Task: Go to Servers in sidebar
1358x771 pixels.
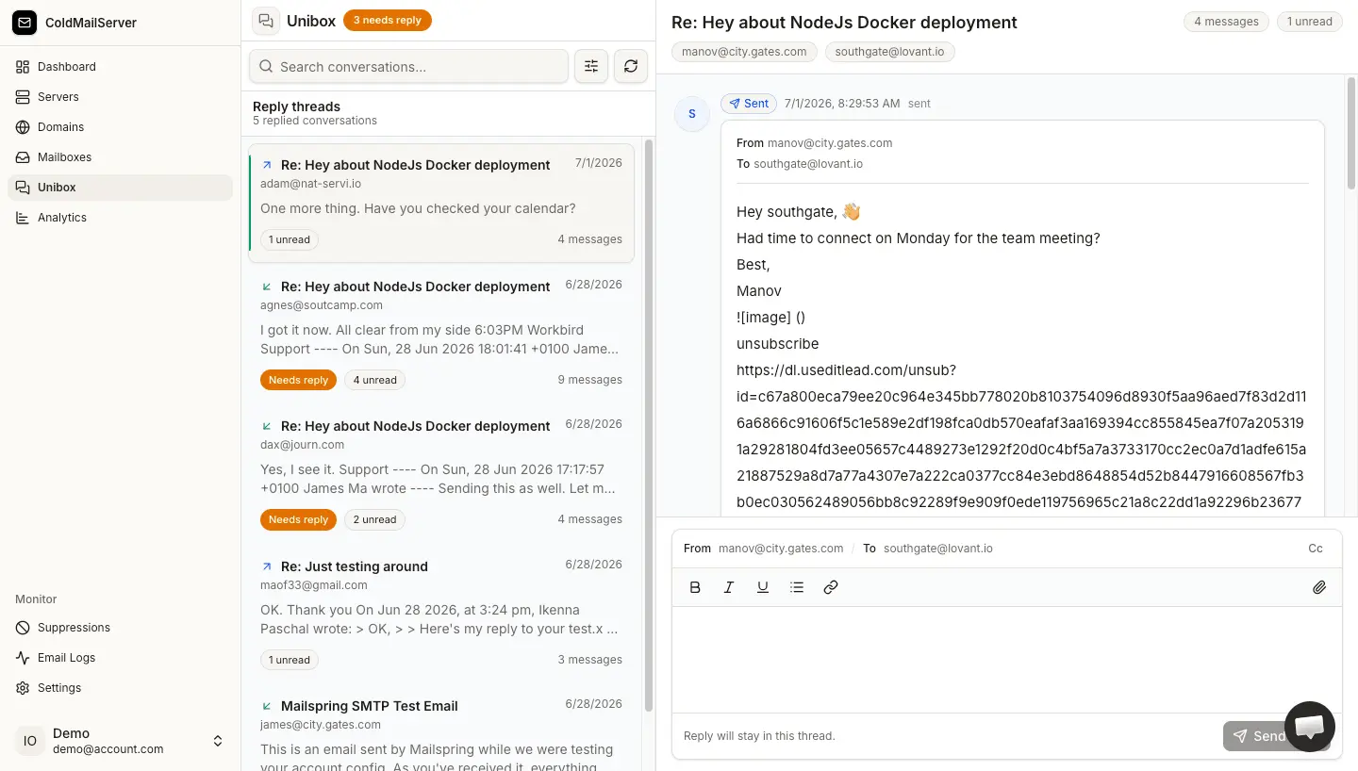Action: (x=120, y=97)
